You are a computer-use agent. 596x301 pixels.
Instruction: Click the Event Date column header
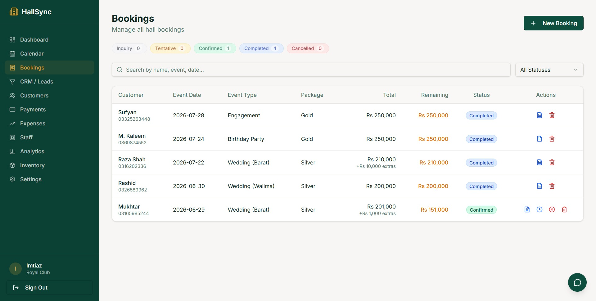tap(187, 95)
